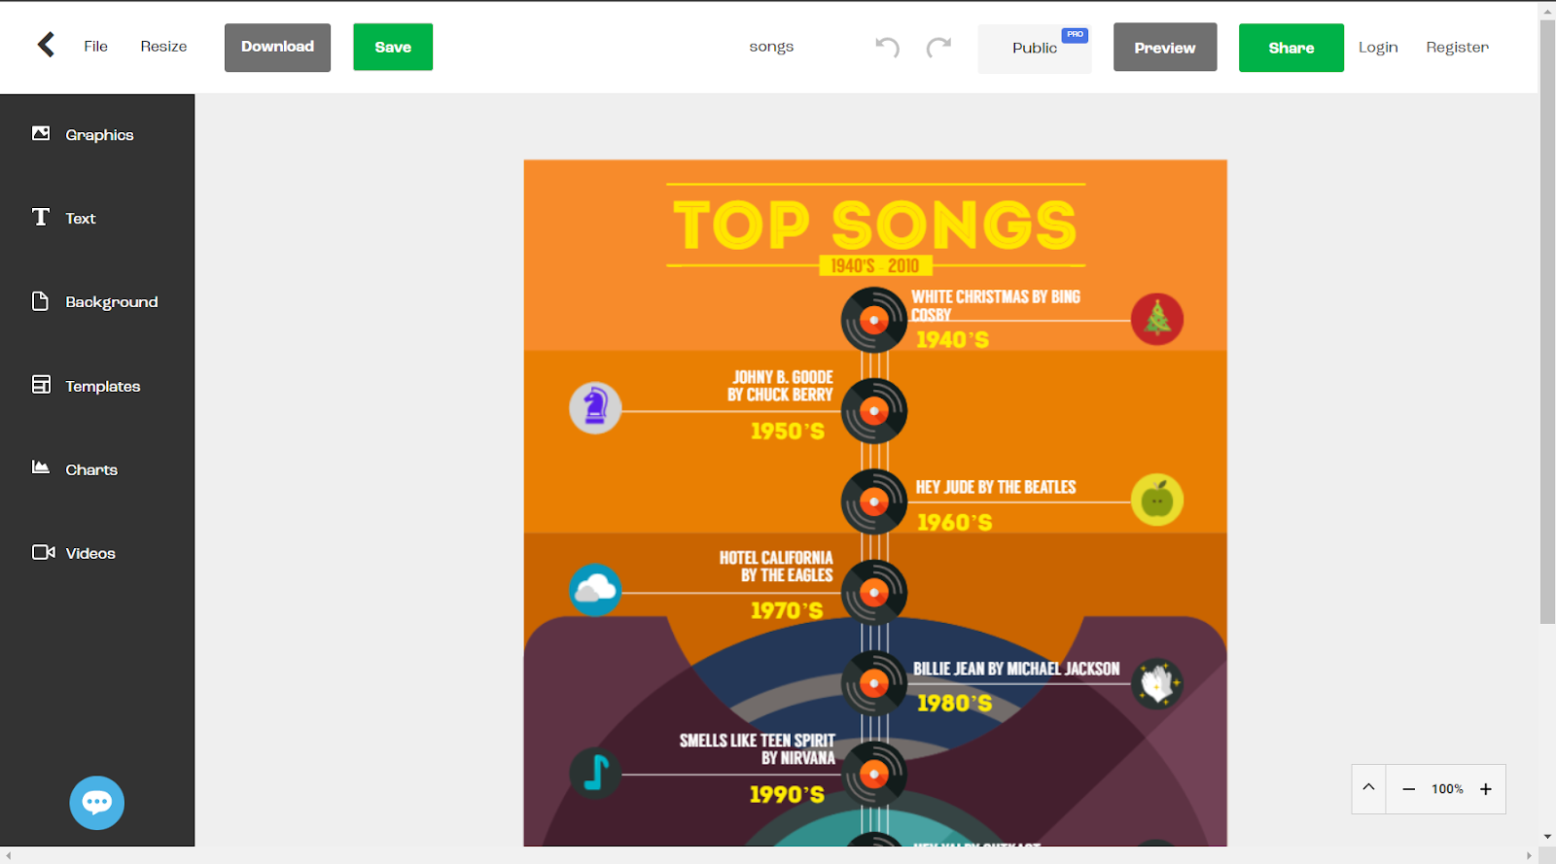Zoom in with the plus icon
The height and width of the screenshot is (864, 1556).
pyautogui.click(x=1486, y=789)
